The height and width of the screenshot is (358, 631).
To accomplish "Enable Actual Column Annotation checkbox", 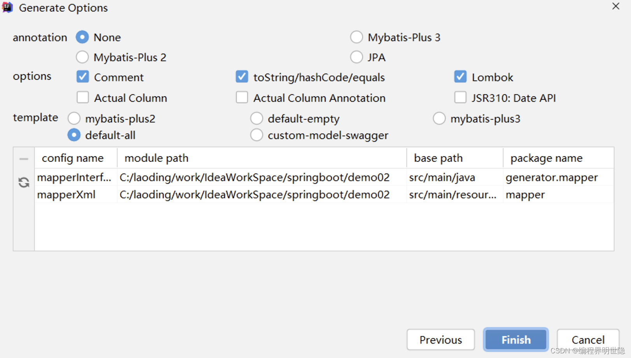I will (x=242, y=97).
